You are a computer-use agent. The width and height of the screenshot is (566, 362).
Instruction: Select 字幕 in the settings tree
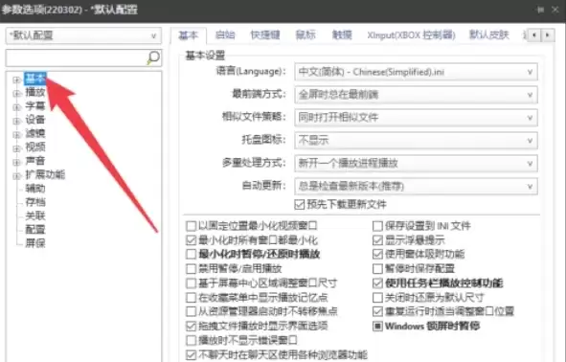(35, 106)
